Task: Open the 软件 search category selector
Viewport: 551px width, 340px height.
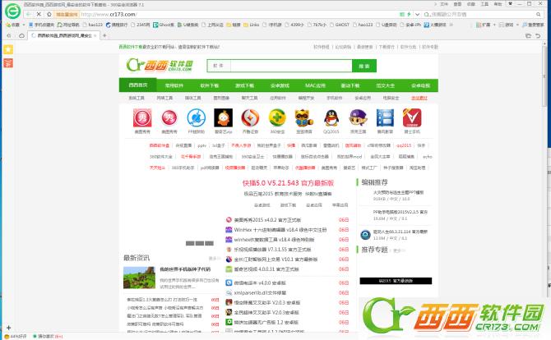Action: click(x=219, y=66)
